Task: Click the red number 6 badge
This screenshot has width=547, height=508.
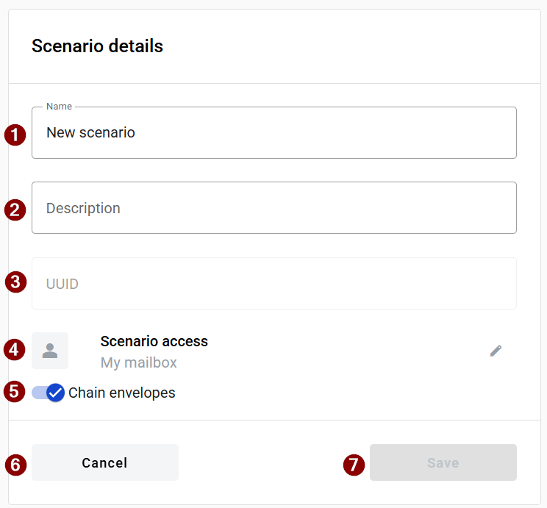Action: click(x=15, y=464)
